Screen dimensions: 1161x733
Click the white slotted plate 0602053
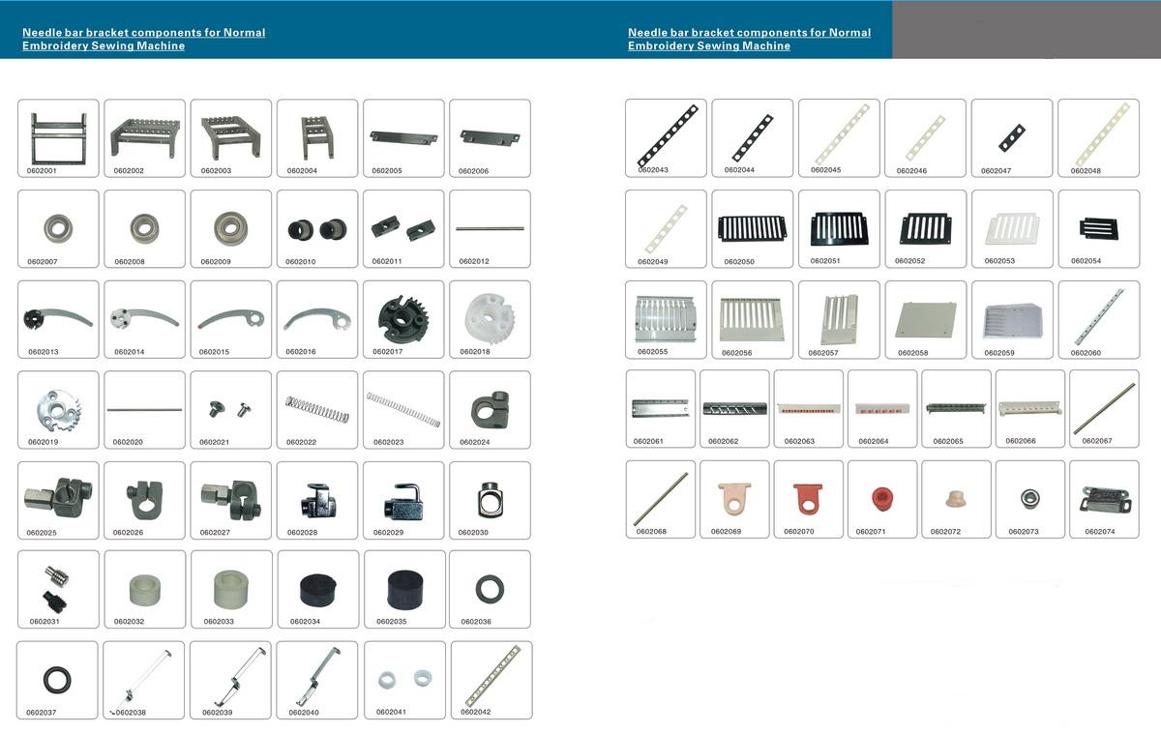click(x=1011, y=228)
